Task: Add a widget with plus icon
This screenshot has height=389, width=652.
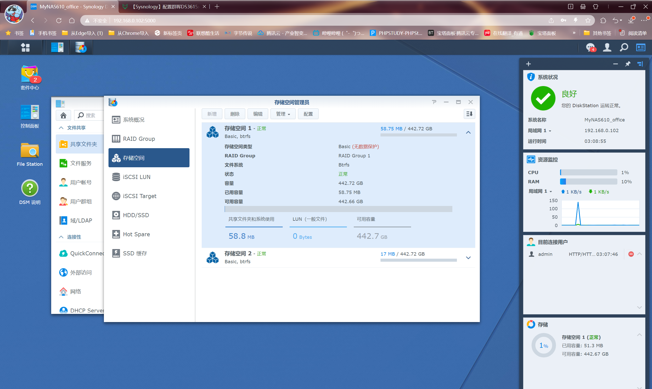Action: point(528,64)
